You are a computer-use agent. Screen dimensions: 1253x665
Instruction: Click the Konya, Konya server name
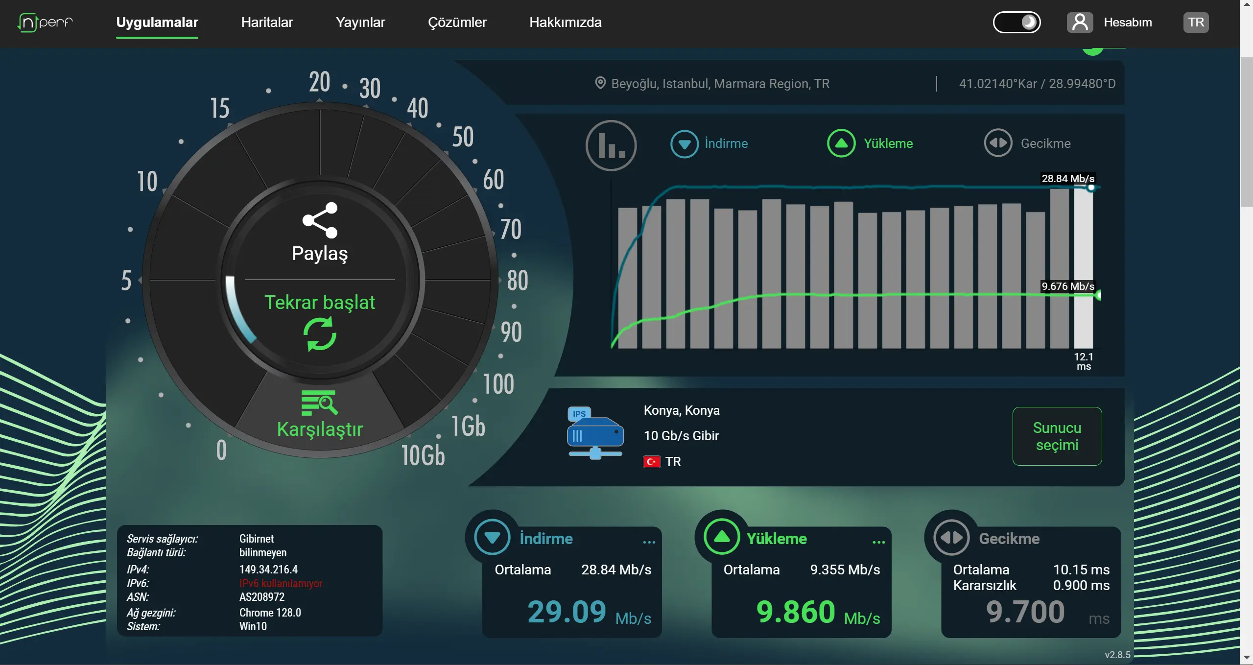[682, 410]
